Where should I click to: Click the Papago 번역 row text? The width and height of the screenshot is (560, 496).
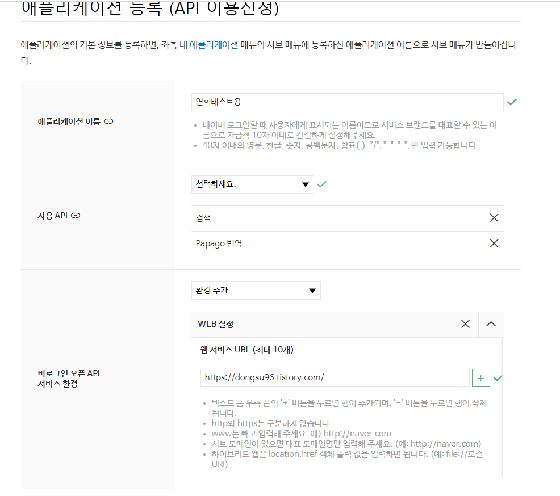(219, 243)
